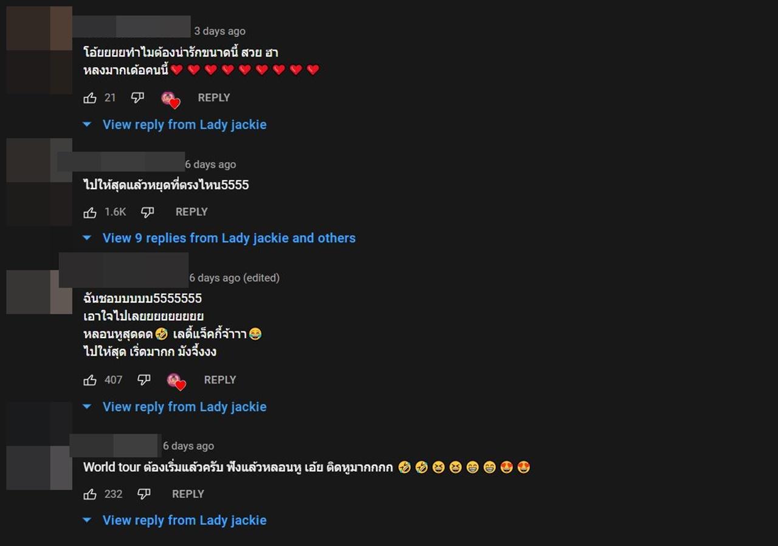Reply to the World tour comment
This screenshot has height=546, width=778.
[188, 494]
